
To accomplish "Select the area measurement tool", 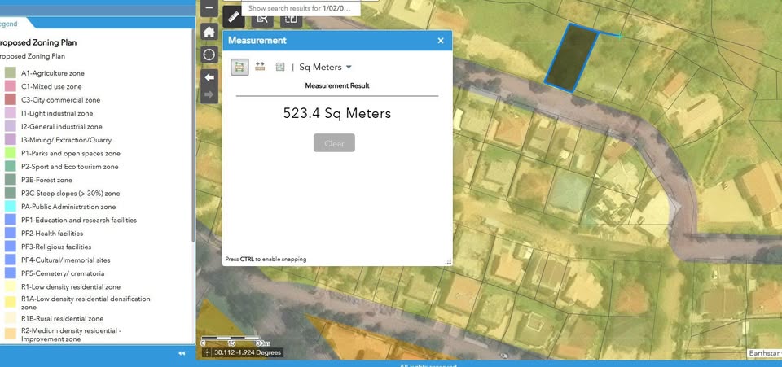I will coord(239,67).
